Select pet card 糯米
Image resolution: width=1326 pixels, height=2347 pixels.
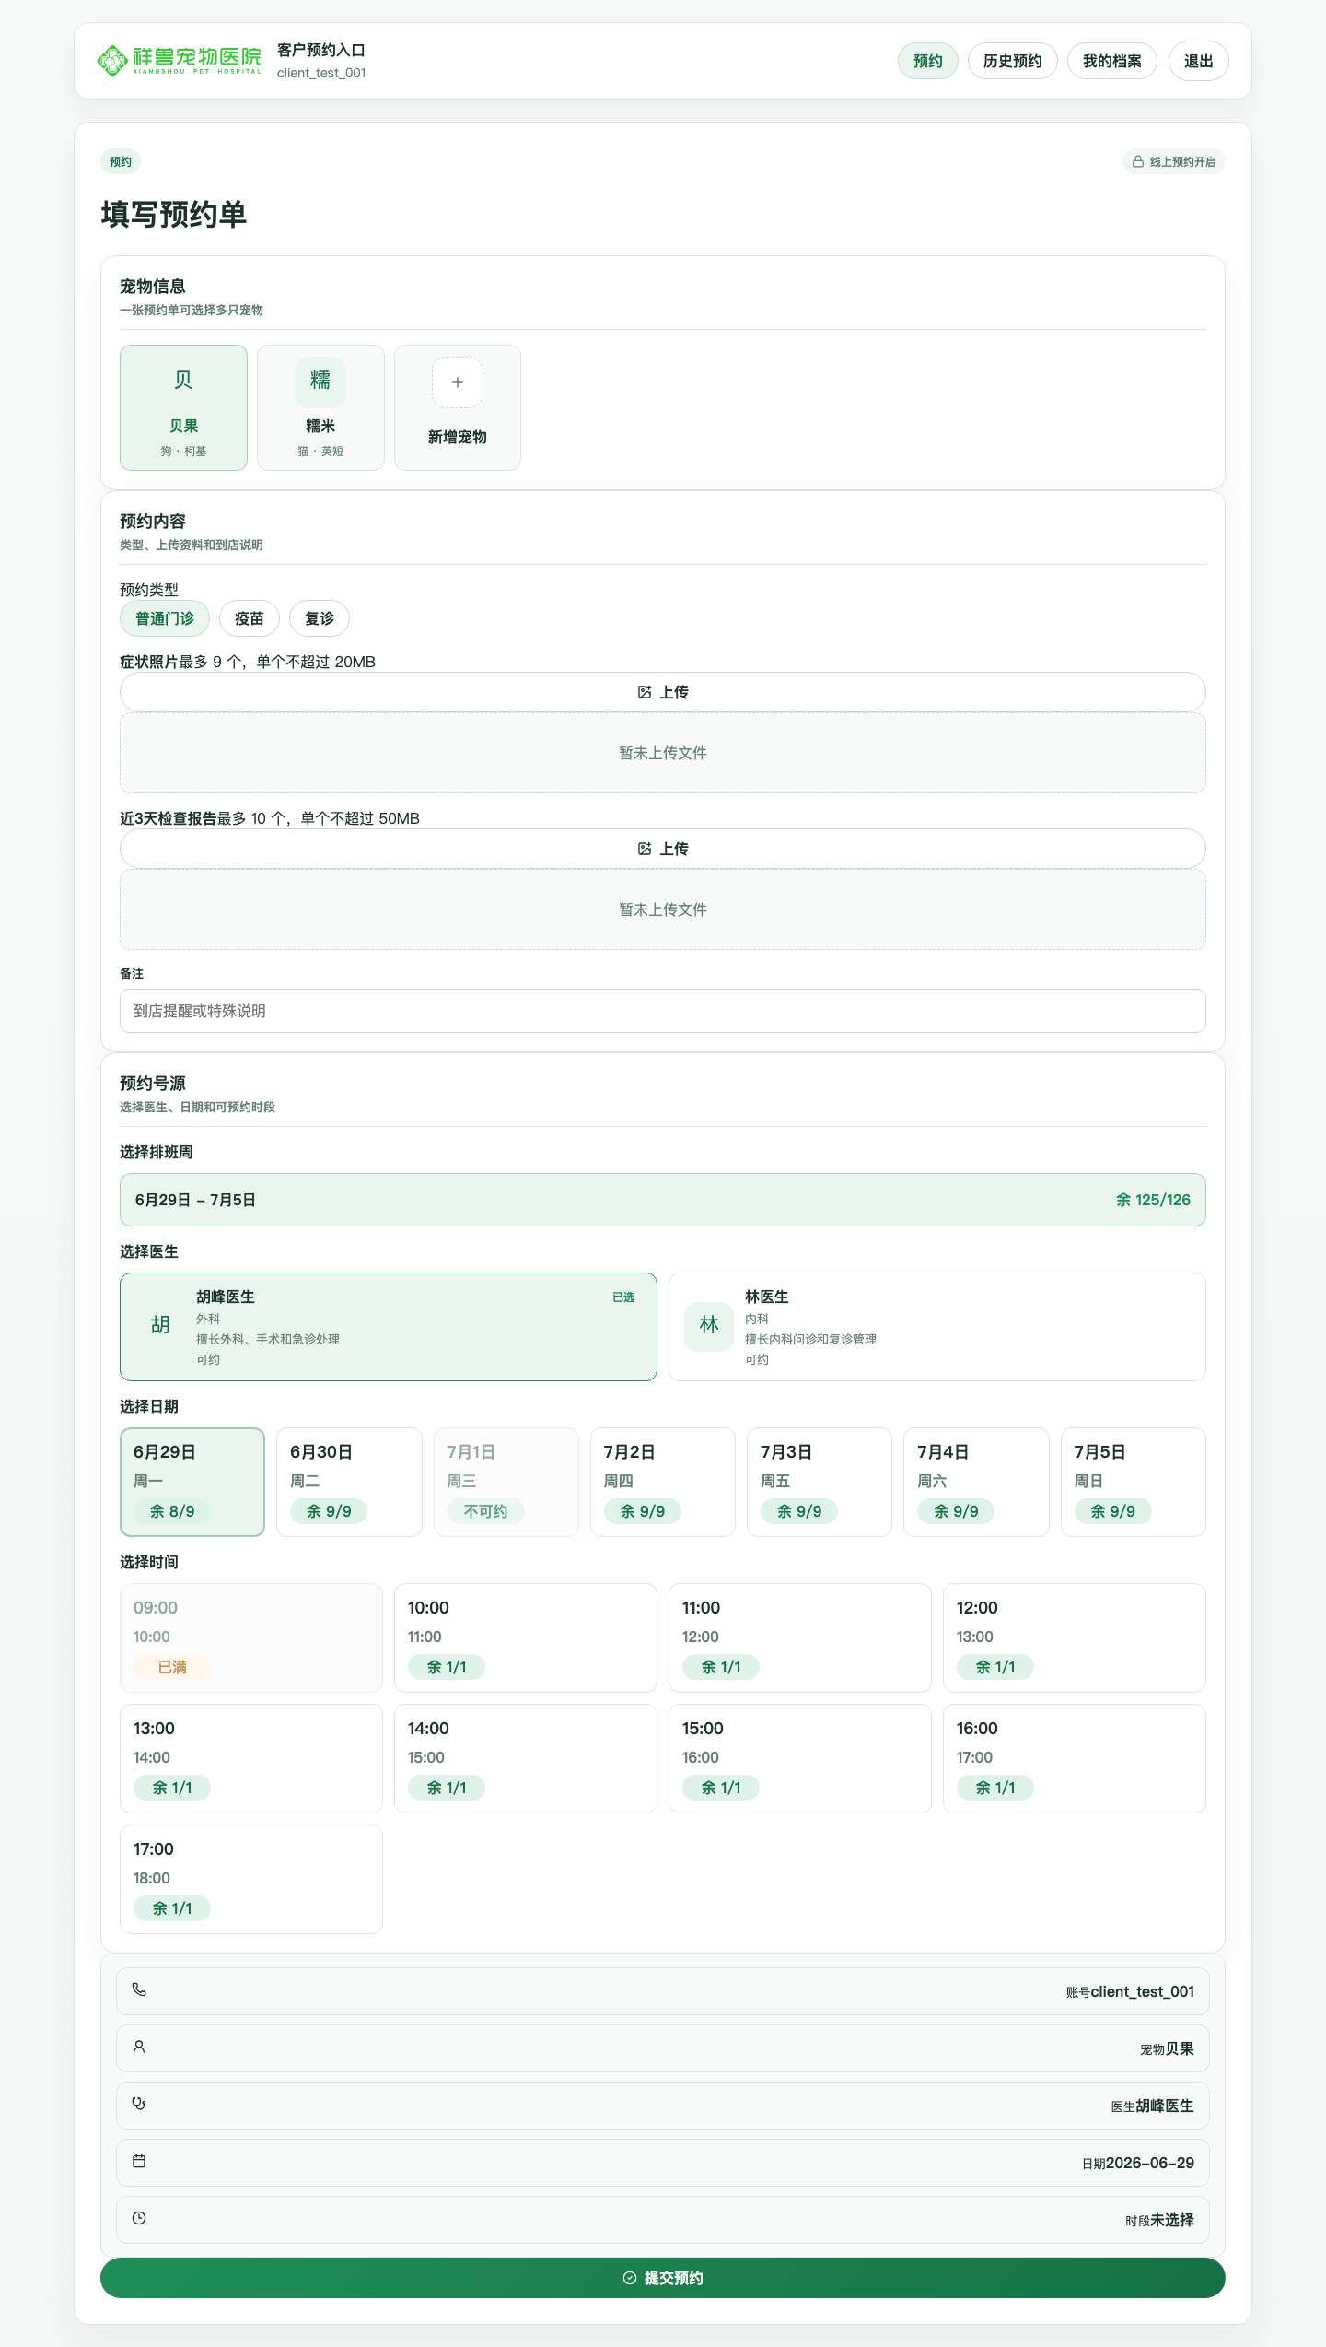coord(320,407)
